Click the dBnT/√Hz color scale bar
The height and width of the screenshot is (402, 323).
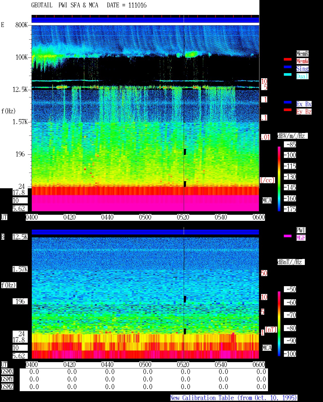tap(279, 324)
